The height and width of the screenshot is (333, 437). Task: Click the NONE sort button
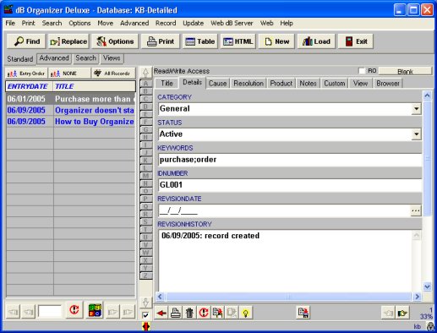69,74
